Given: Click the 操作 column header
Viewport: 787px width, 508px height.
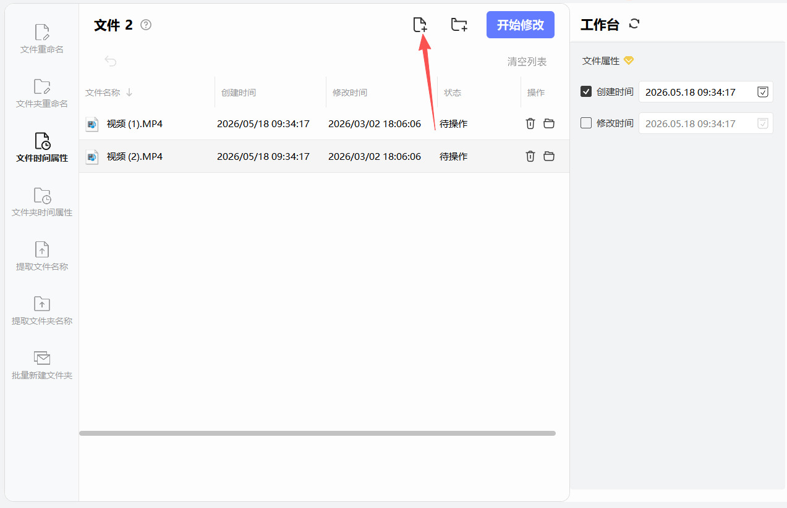Looking at the screenshot, I should click(536, 93).
